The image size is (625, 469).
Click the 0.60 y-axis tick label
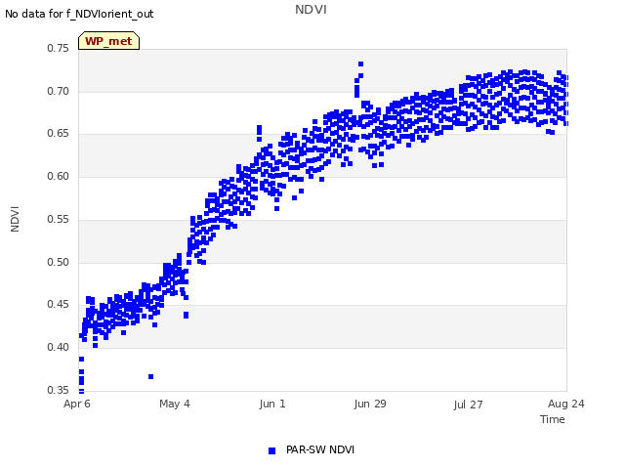(x=58, y=176)
